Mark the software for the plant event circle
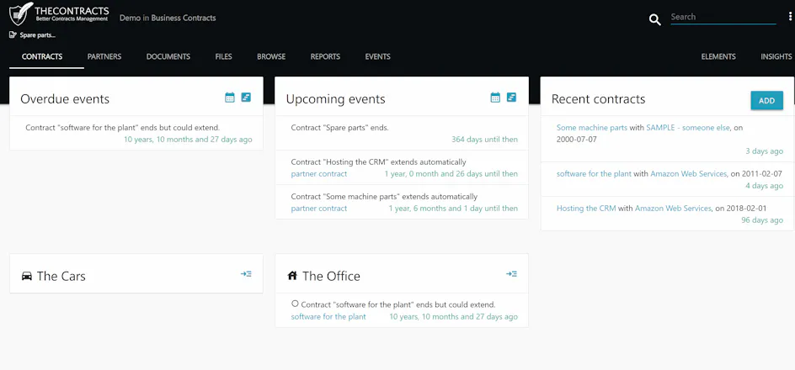Image resolution: width=795 pixels, height=370 pixels. click(x=295, y=304)
